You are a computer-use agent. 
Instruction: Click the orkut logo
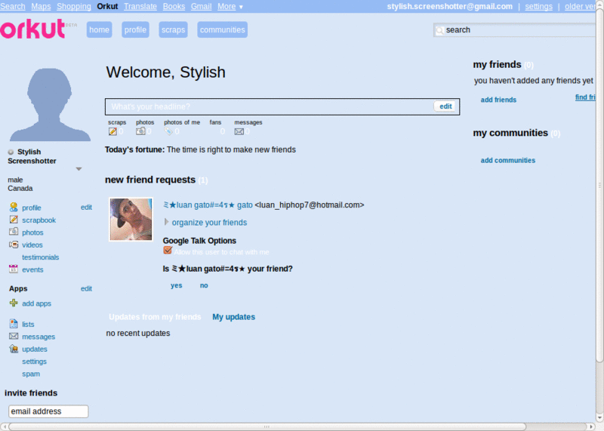pos(32,29)
